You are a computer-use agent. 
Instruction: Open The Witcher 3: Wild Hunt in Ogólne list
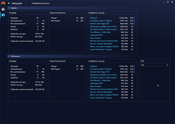100,32
